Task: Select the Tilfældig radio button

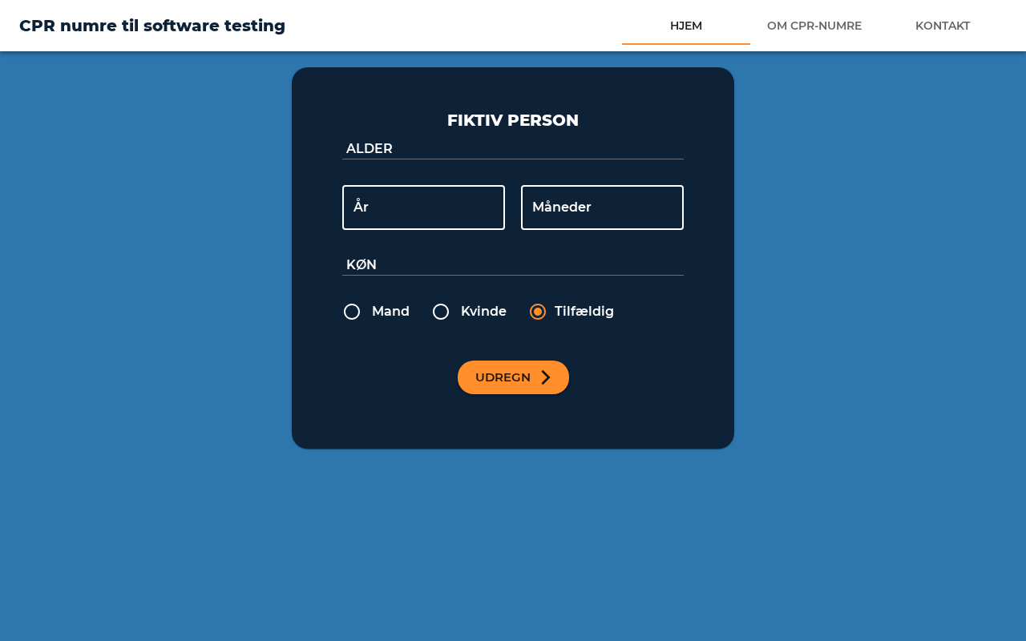Action: (538, 312)
